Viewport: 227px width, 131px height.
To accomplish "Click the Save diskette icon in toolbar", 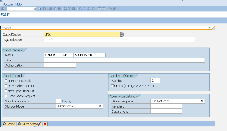I will click(44, 9).
